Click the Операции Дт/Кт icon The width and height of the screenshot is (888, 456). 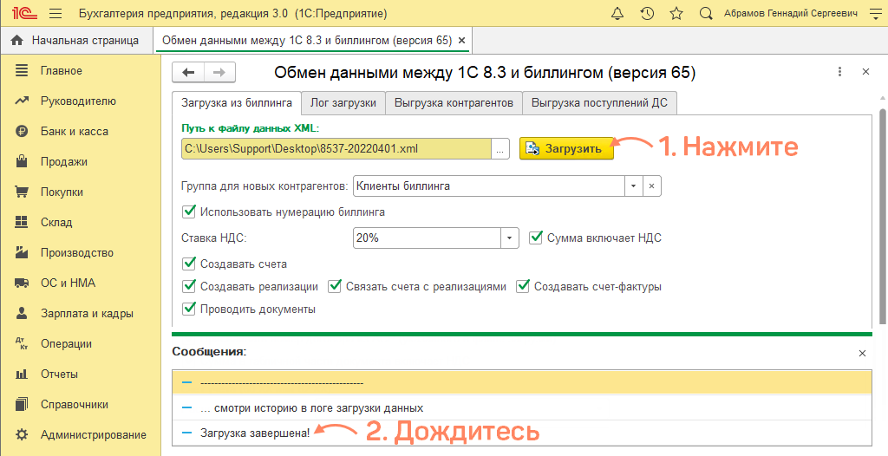click(x=22, y=344)
